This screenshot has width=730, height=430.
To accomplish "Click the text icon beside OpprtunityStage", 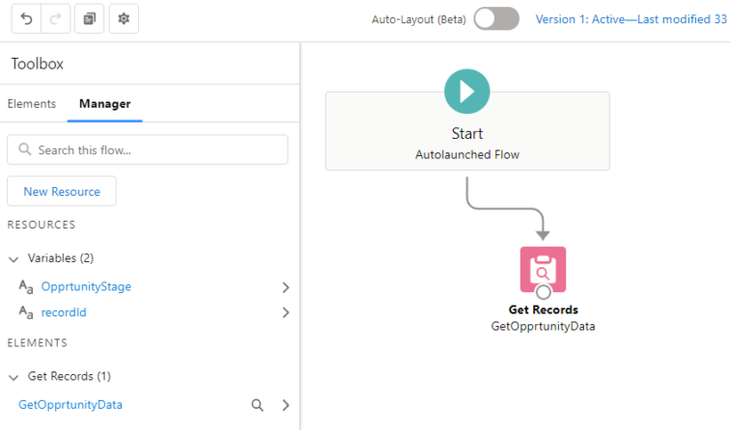I will click(x=26, y=286).
